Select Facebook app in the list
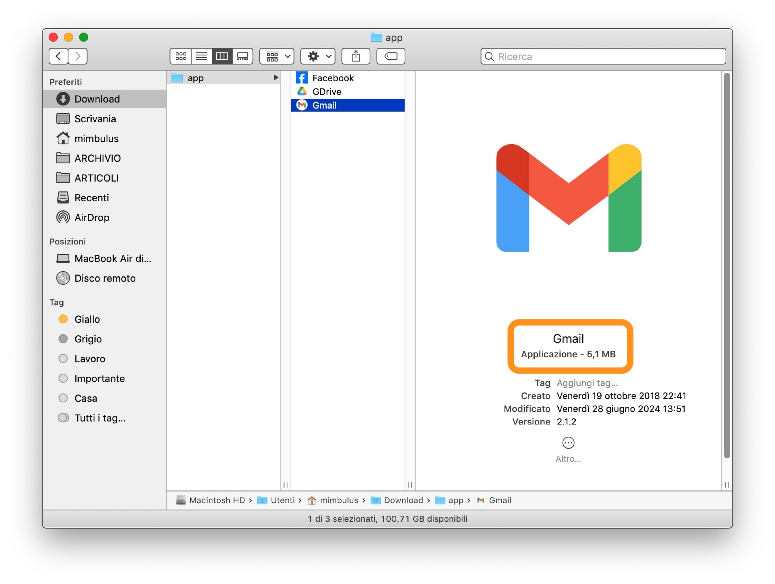Screen dimensions: 775x584 click(x=333, y=78)
